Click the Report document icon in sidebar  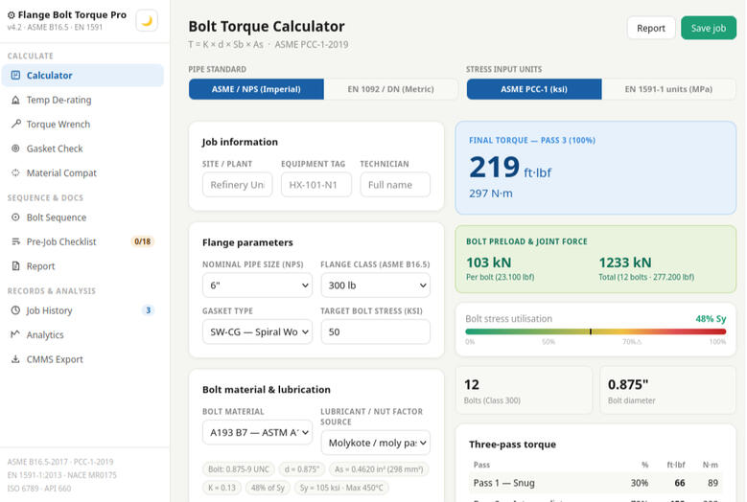tap(15, 266)
